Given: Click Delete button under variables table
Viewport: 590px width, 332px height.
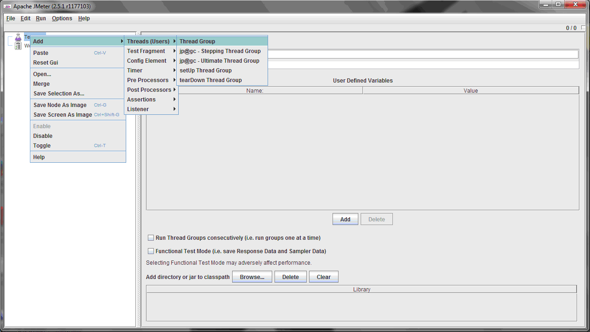Looking at the screenshot, I should tap(377, 219).
